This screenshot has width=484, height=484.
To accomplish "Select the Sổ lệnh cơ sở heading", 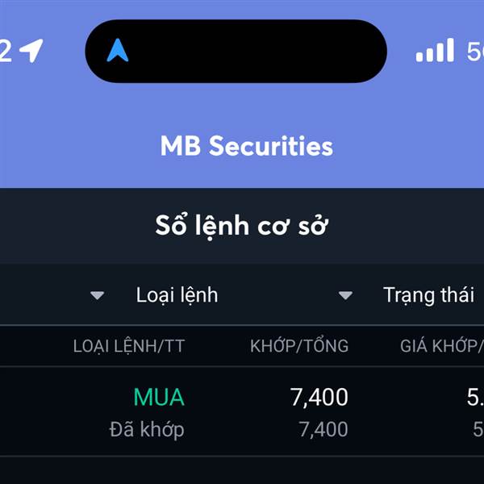I will (x=242, y=226).
